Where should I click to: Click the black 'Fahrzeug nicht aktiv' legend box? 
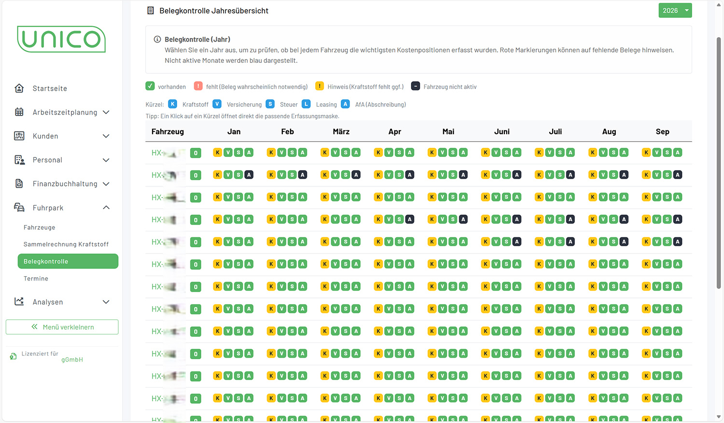pyautogui.click(x=416, y=86)
